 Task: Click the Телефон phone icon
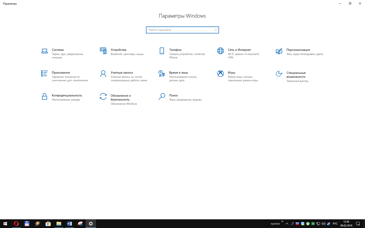coord(162,51)
